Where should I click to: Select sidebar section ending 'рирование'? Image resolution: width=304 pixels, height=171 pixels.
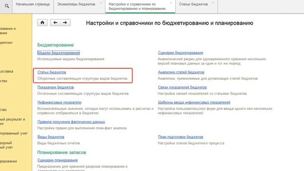pyautogui.click(x=9, y=161)
